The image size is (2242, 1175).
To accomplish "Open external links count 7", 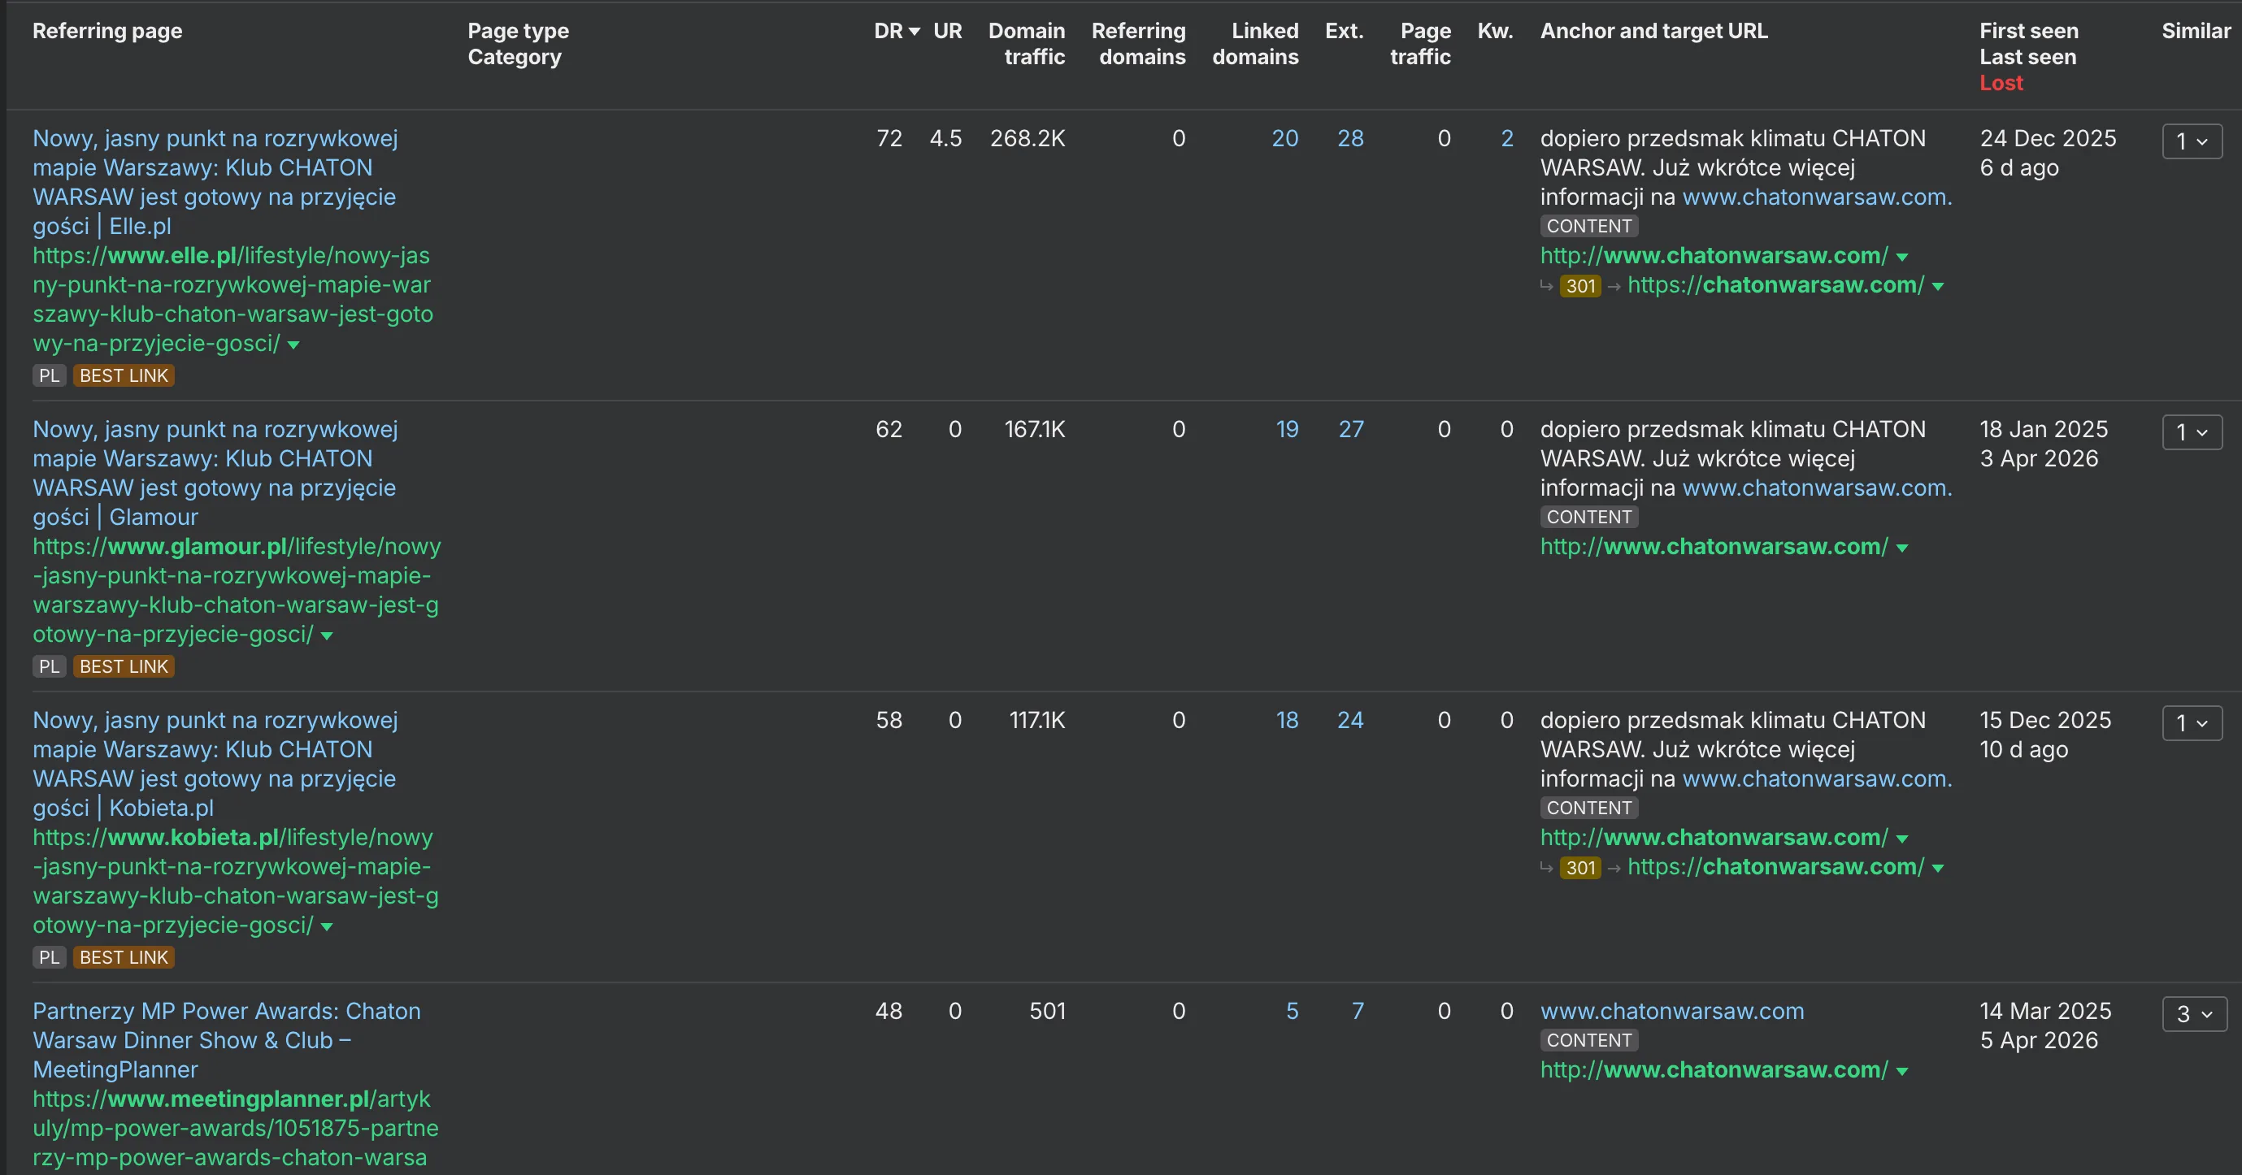I will tap(1357, 1011).
